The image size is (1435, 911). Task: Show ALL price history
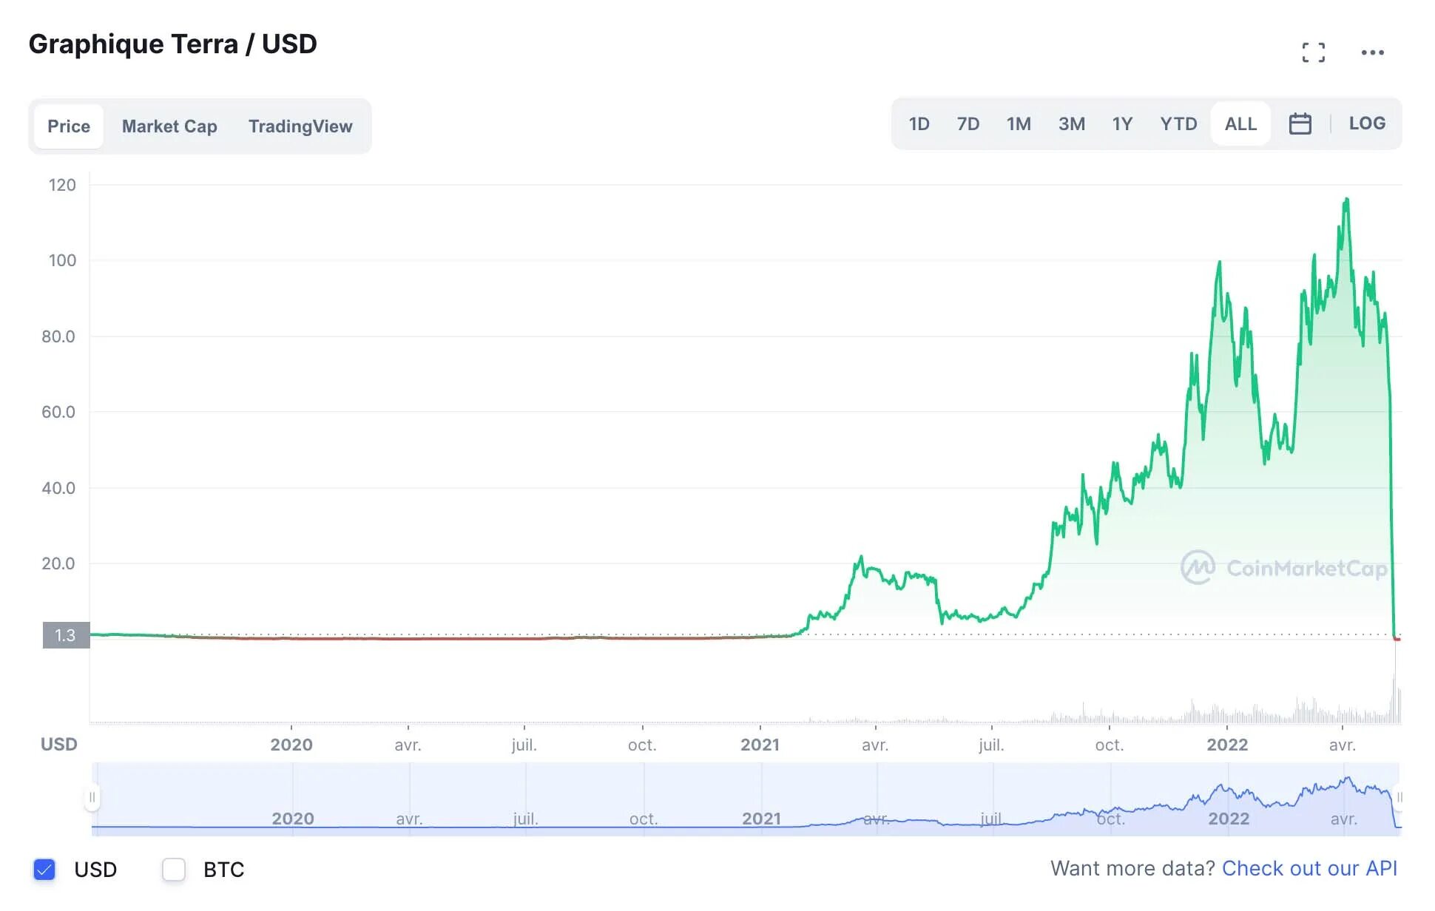coord(1240,123)
